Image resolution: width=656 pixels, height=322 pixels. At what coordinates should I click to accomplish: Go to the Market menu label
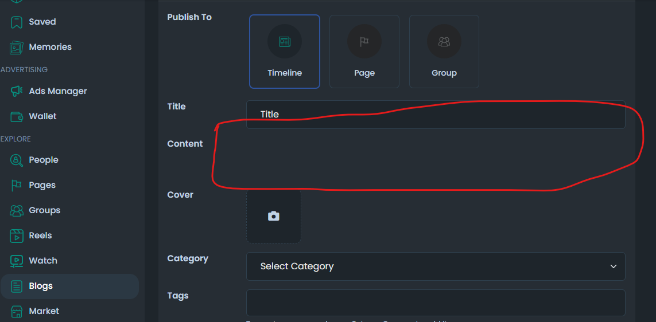coord(44,311)
